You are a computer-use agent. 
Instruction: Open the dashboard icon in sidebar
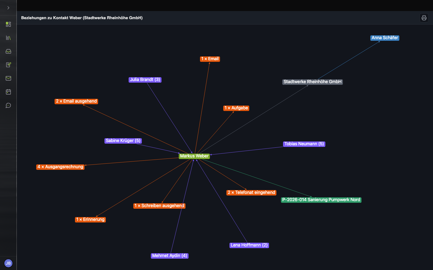[x=8, y=24]
